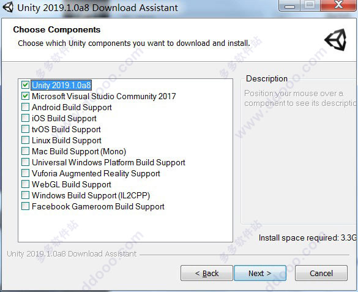Click the Unity icon in title bar

coord(8,7)
